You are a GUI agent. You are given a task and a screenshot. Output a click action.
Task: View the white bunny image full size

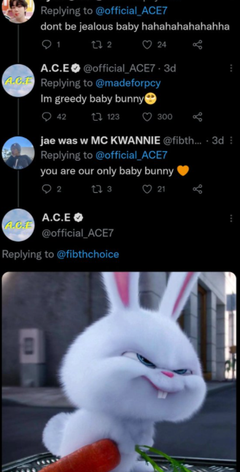119,372
